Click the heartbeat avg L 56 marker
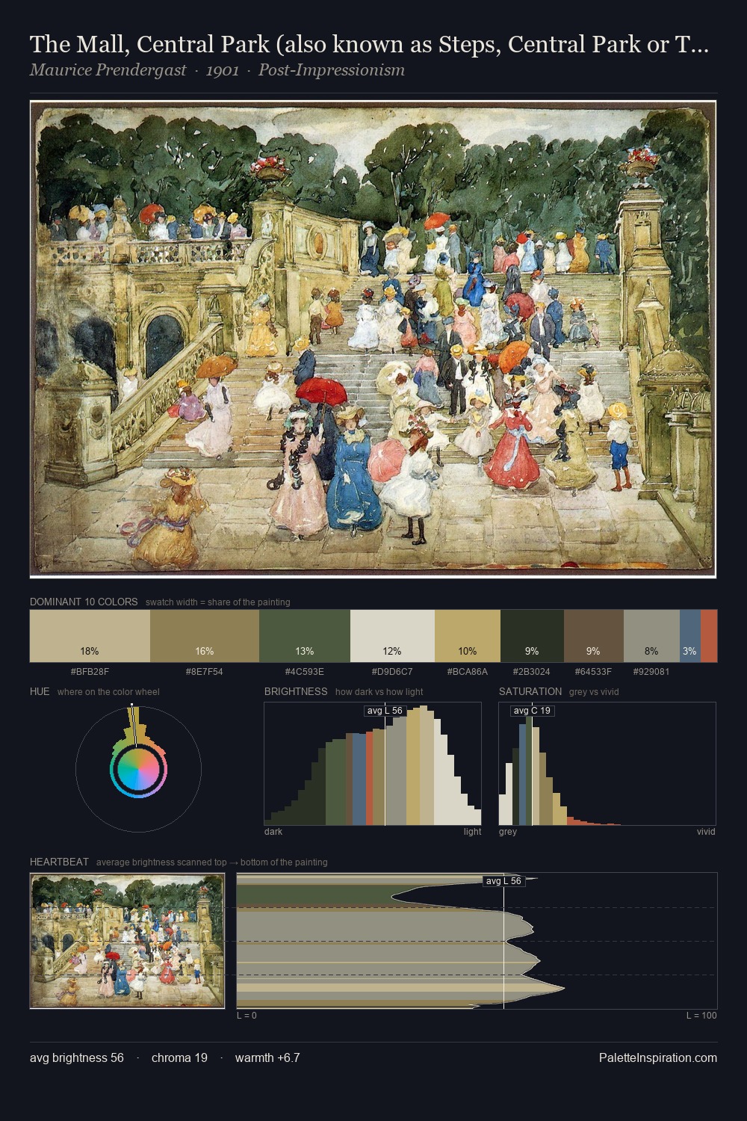 pyautogui.click(x=504, y=881)
